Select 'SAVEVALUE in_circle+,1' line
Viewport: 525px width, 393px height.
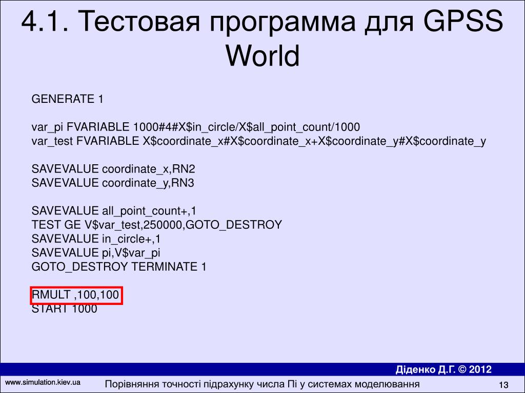[96, 239]
